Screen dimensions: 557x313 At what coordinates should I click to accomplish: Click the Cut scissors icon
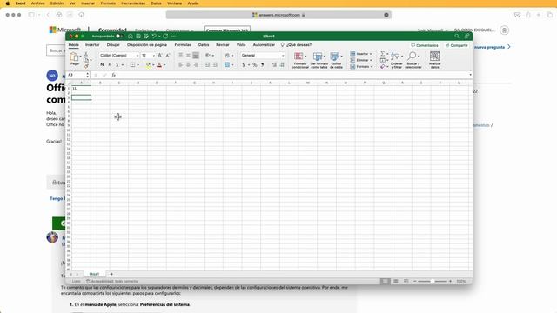pos(86,54)
